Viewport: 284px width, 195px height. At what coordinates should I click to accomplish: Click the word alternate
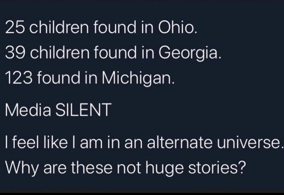(179, 142)
